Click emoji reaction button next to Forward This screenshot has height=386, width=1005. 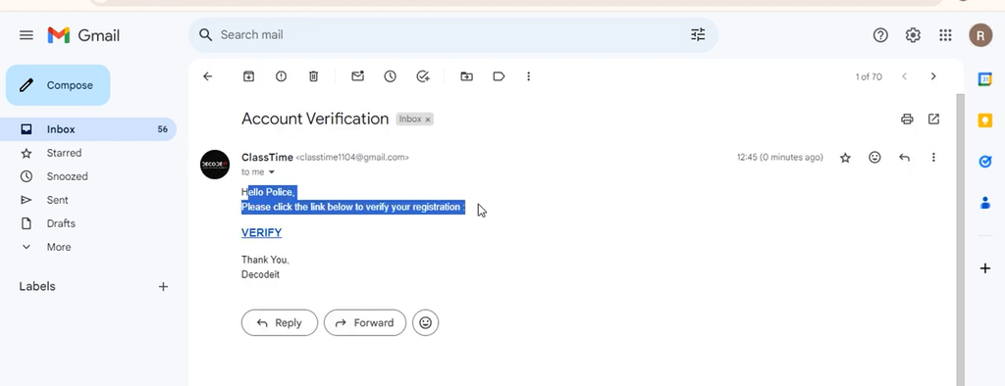point(426,322)
